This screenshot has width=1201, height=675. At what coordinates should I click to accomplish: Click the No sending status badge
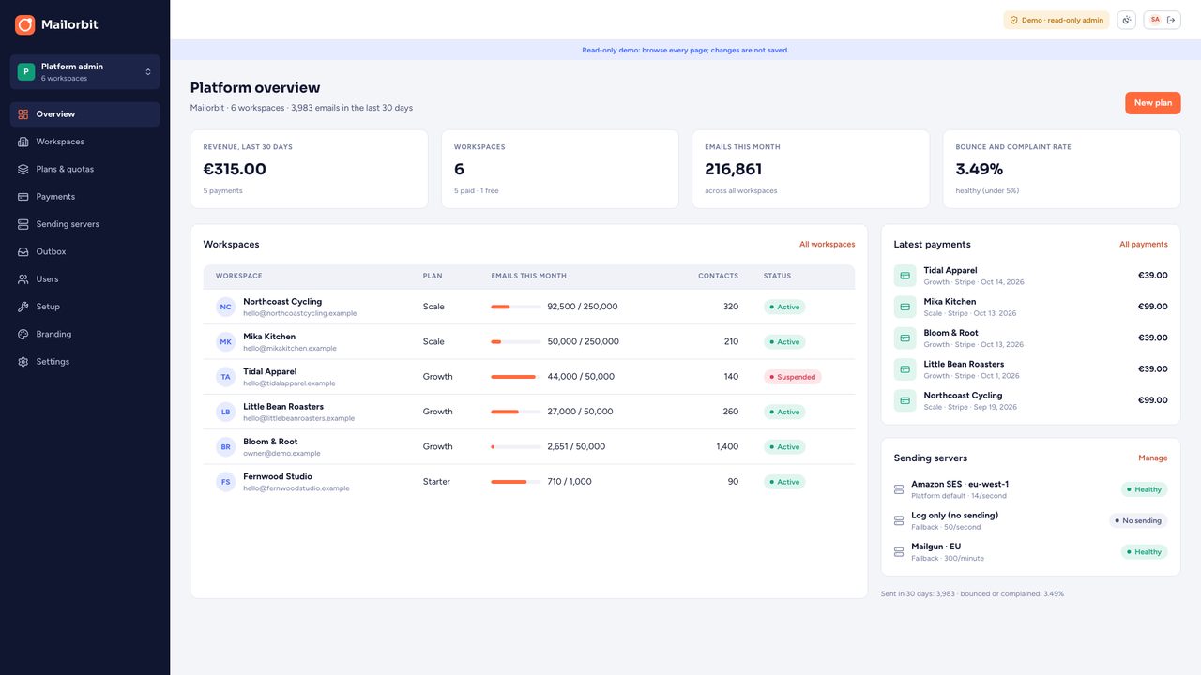pos(1138,521)
